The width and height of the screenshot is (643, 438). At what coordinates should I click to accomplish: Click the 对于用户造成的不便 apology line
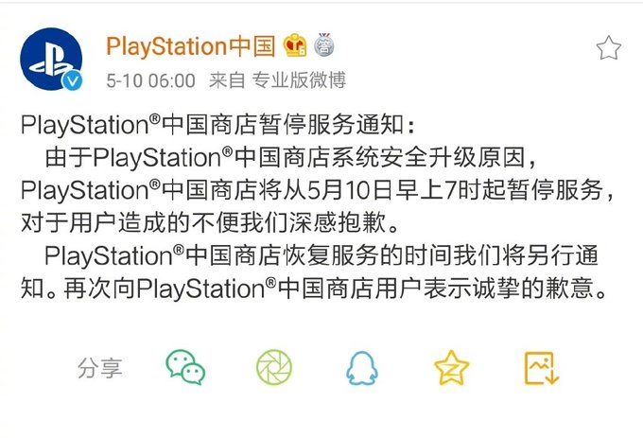point(209,222)
